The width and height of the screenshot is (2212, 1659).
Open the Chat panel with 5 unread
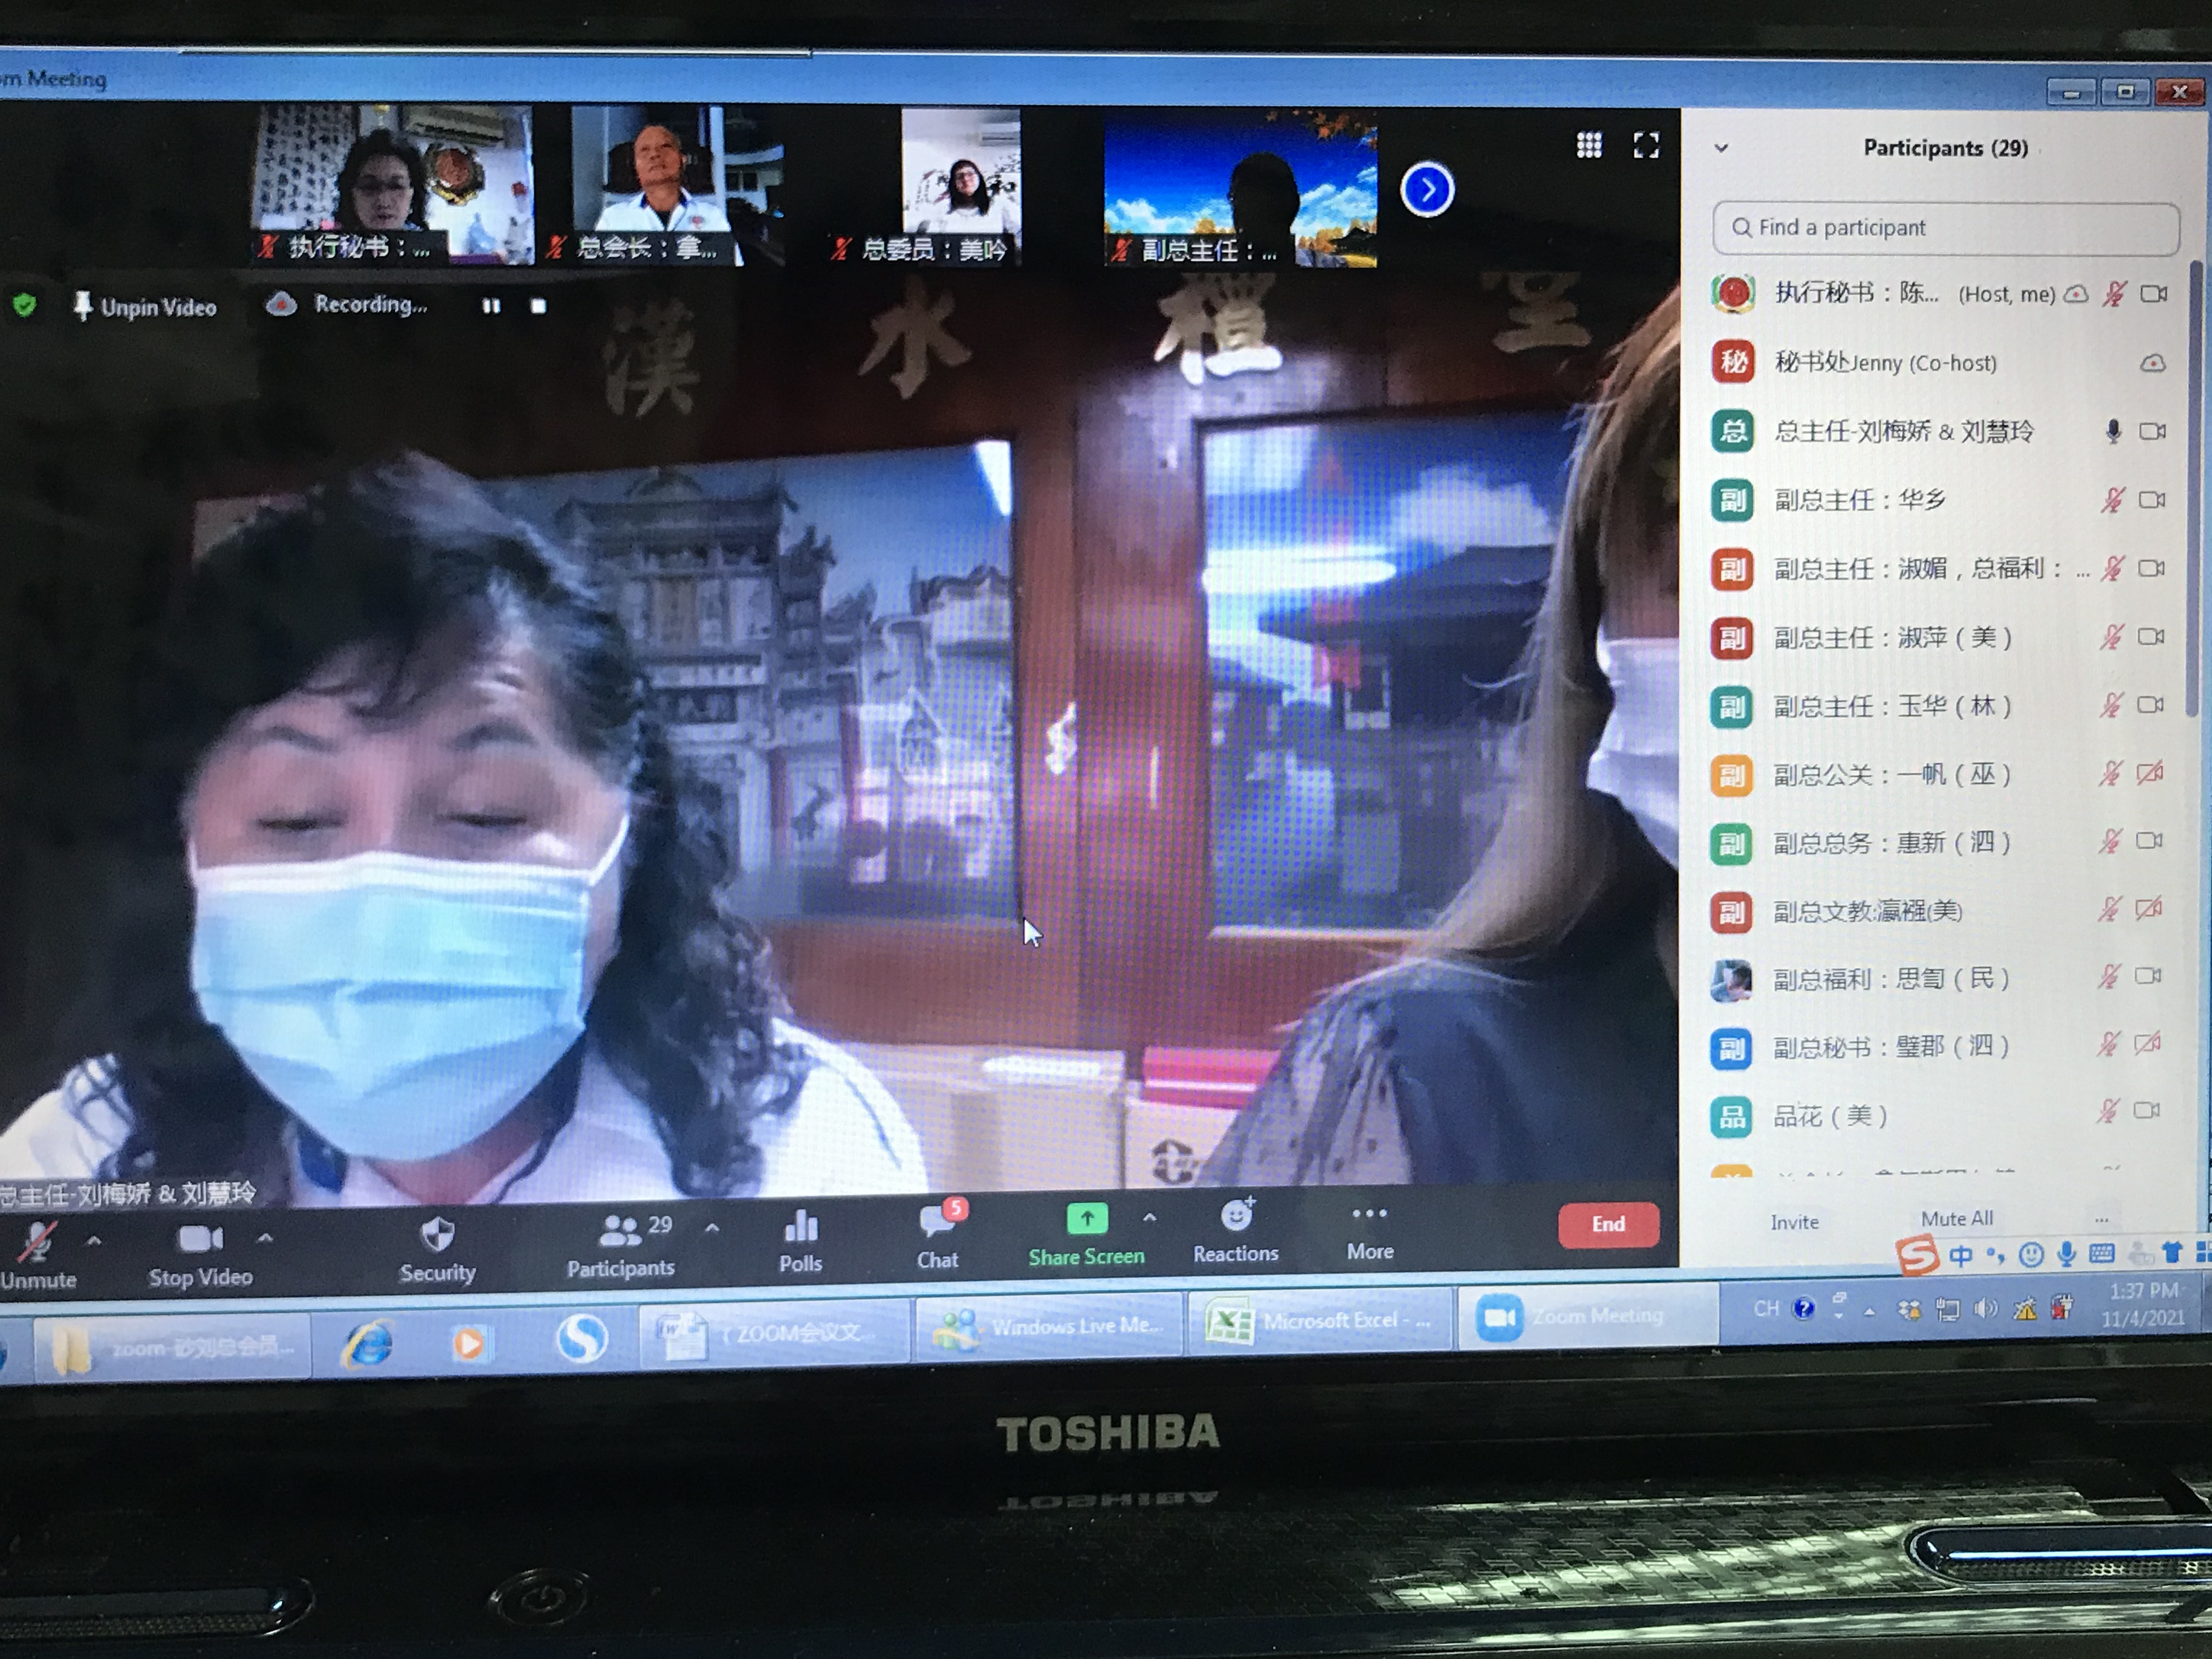[937, 1225]
